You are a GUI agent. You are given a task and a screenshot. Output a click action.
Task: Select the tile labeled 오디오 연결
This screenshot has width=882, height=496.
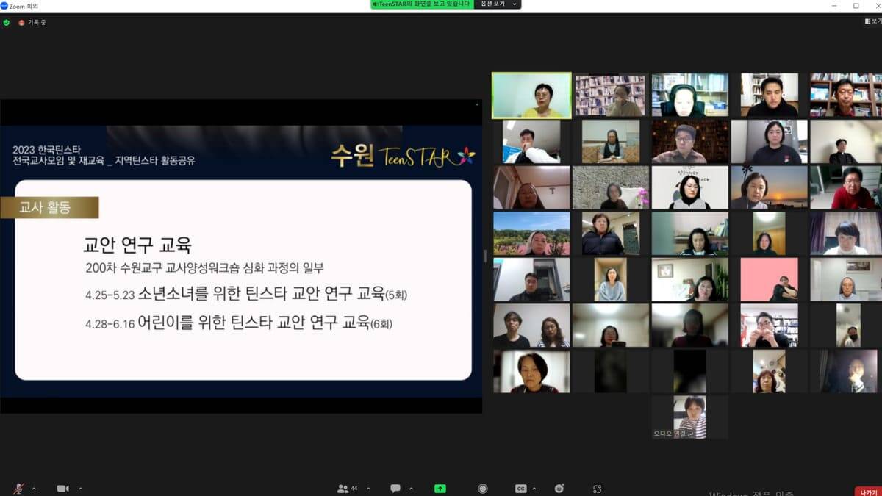pos(690,417)
